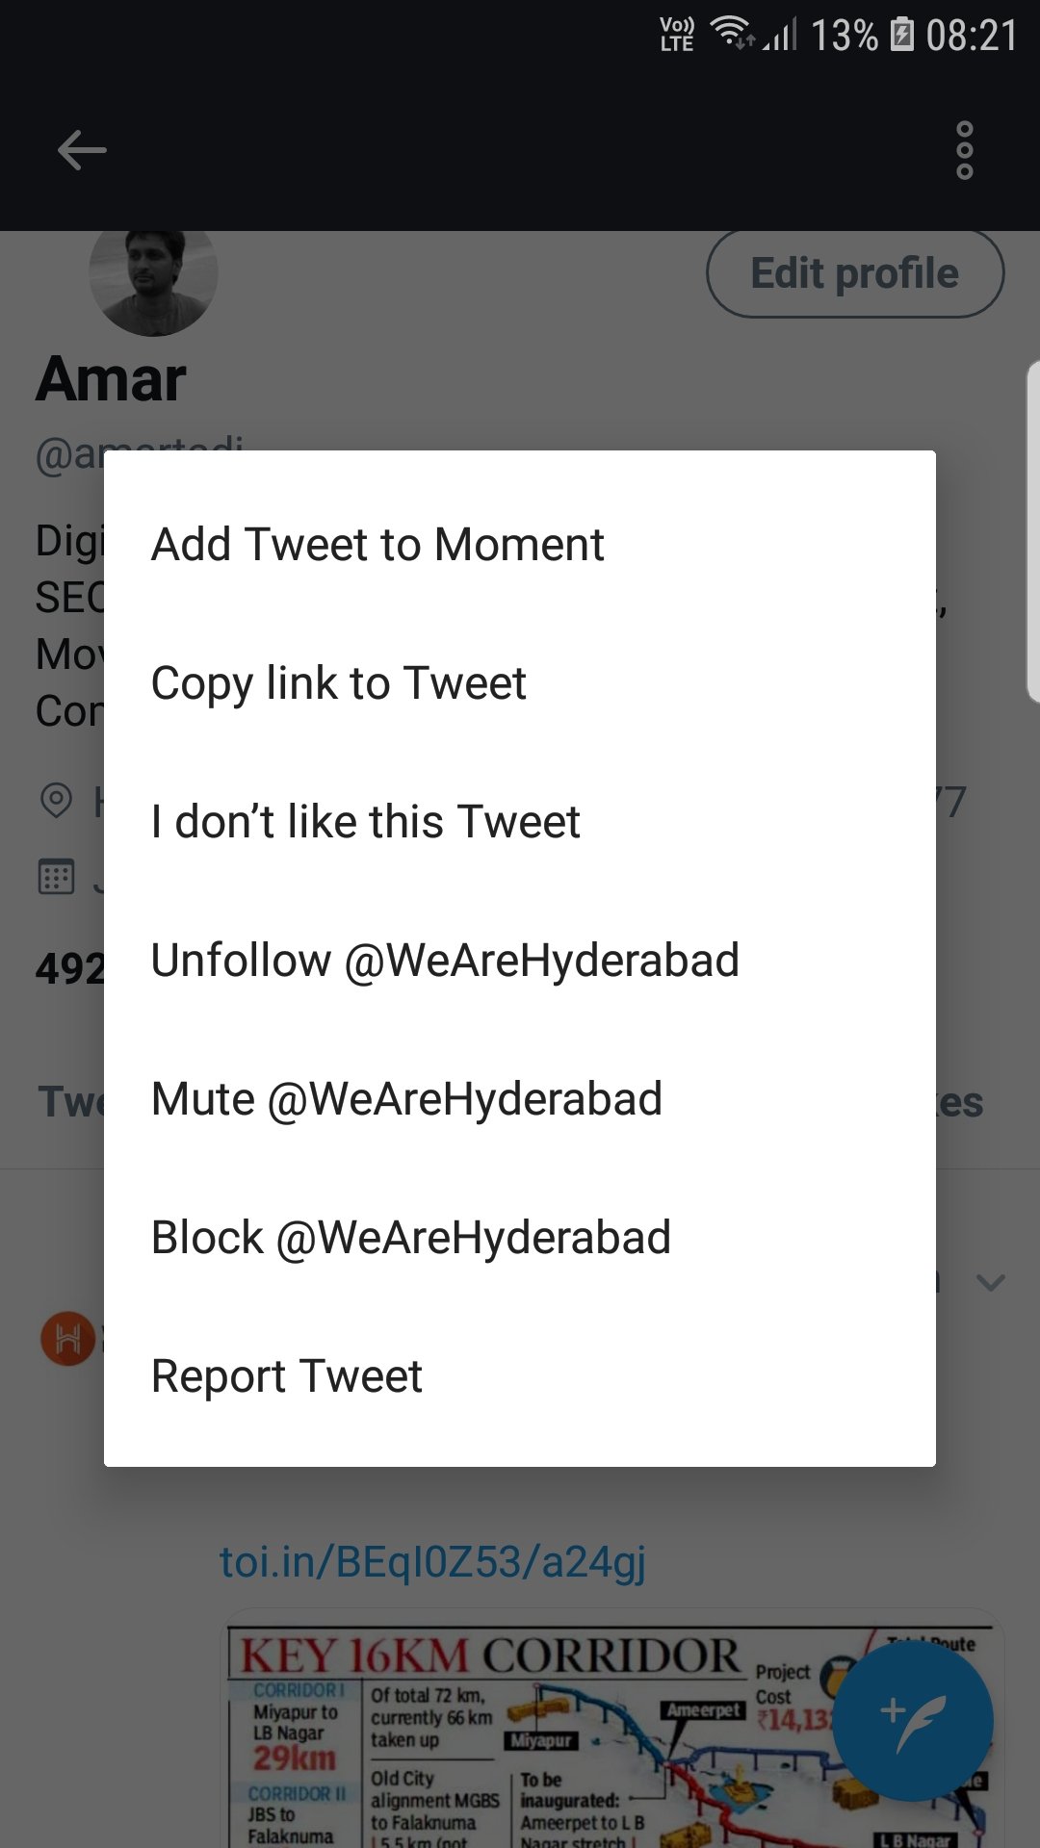Unfollow @WeAreHyderabad from the menu
Image resolution: width=1040 pixels, height=1848 pixels.
click(x=445, y=961)
